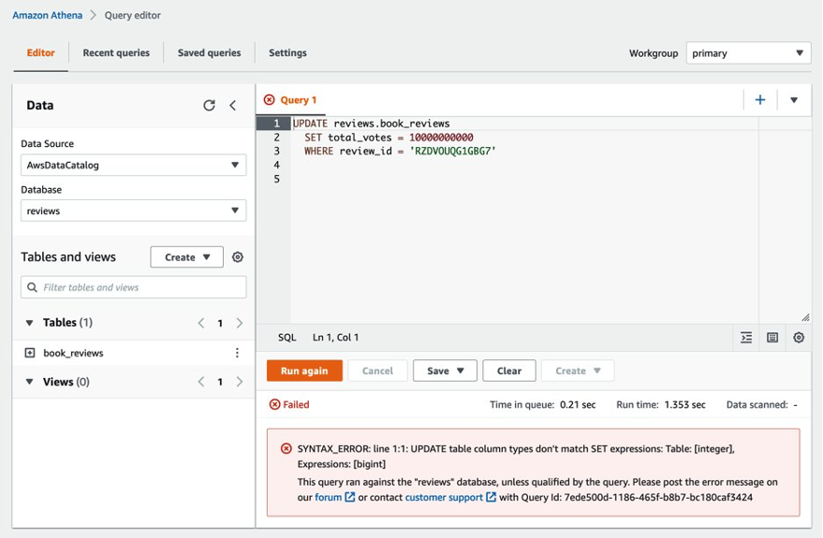This screenshot has height=538, width=823.
Task: Add a new query tab
Action: [760, 99]
